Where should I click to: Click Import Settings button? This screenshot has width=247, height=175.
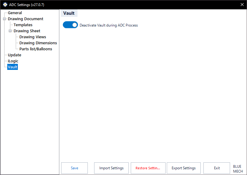tap(111, 168)
